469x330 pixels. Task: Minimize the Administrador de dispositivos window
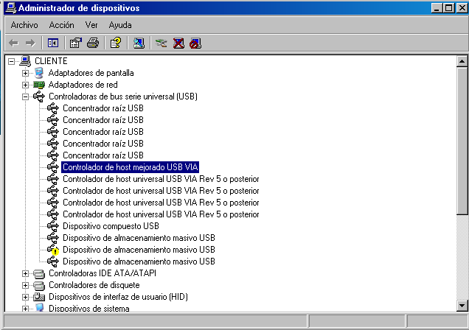(x=437, y=8)
